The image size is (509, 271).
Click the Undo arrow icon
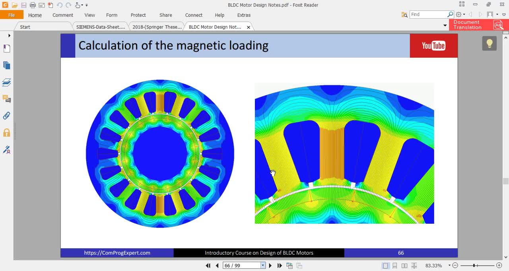pos(60,5)
